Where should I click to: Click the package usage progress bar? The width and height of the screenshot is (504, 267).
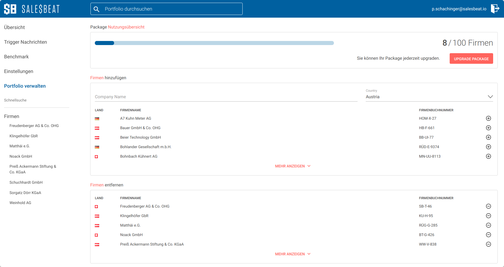(214, 43)
